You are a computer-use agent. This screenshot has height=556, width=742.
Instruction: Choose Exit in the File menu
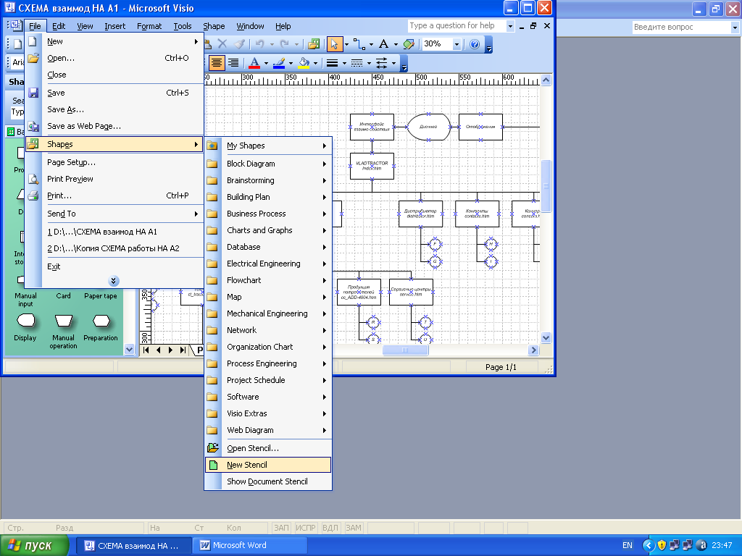click(114, 266)
